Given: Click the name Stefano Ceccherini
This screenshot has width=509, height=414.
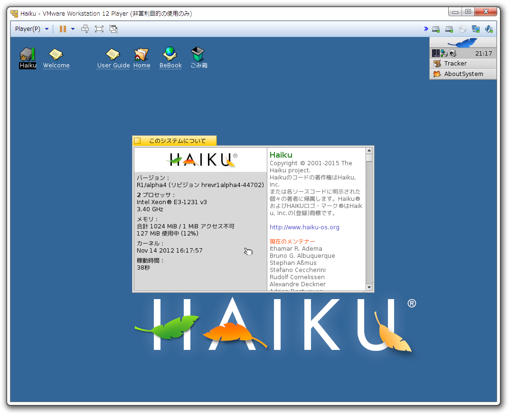Looking at the screenshot, I should coord(297,270).
